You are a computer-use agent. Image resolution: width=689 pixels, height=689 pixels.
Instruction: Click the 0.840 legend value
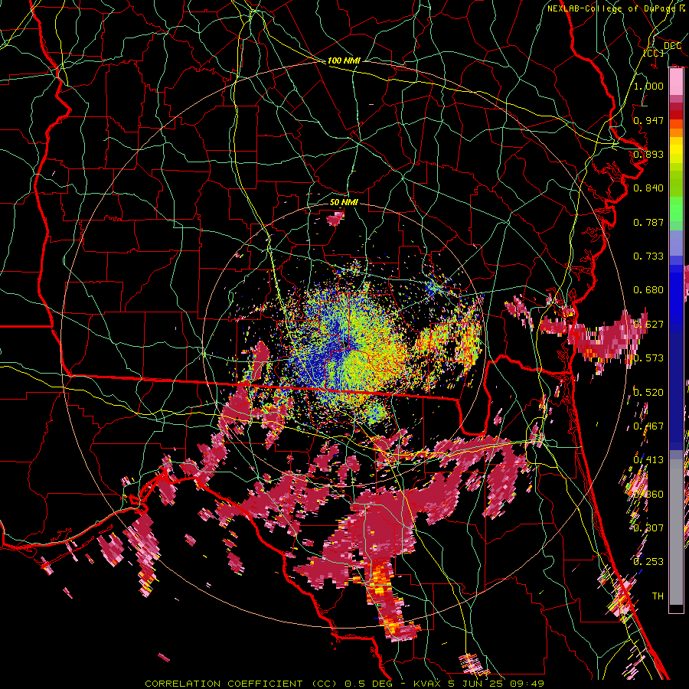pos(648,188)
